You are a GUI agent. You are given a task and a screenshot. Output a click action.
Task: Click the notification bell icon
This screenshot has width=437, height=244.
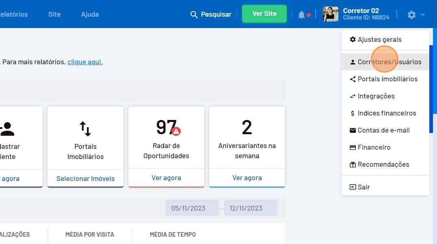click(x=301, y=15)
